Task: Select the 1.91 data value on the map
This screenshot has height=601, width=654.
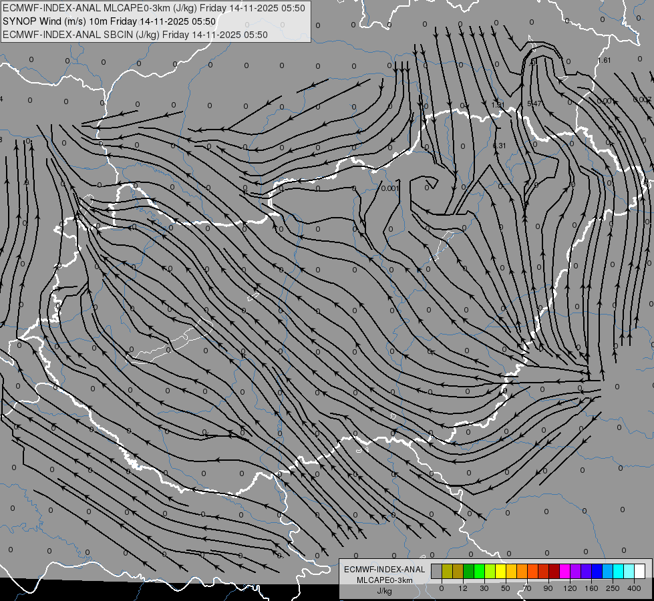Action: (498, 105)
